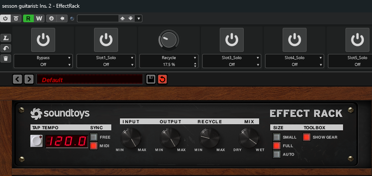The image size is (372, 176).
Task: Click the INPUT knob
Action: (x=131, y=138)
